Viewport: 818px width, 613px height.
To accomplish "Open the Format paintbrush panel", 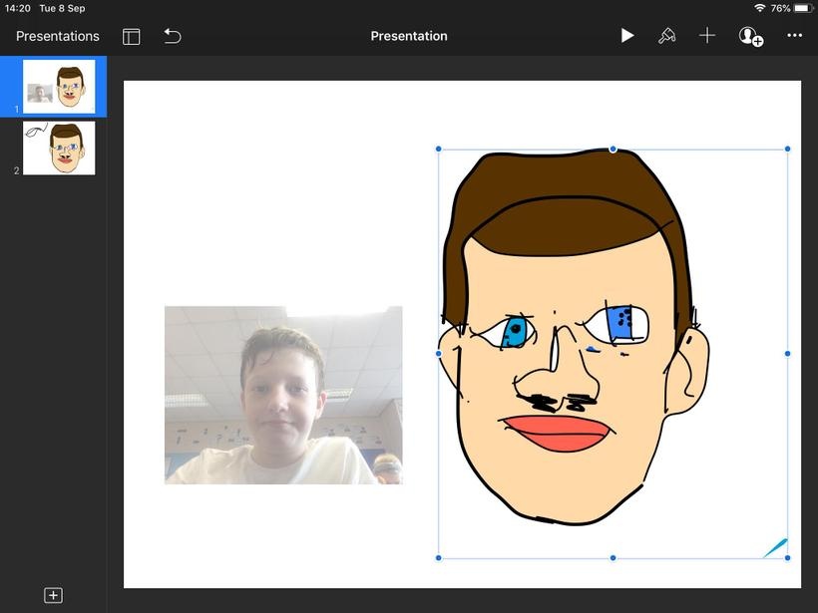I will (x=666, y=36).
